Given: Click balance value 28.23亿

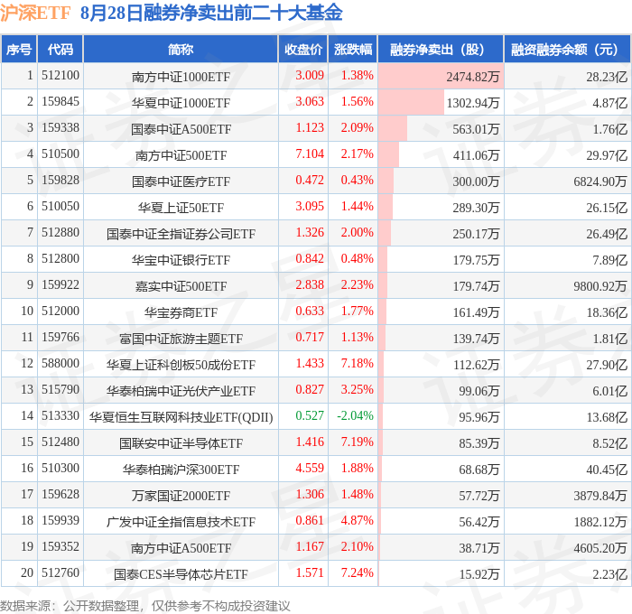Looking at the screenshot, I should [x=607, y=77].
